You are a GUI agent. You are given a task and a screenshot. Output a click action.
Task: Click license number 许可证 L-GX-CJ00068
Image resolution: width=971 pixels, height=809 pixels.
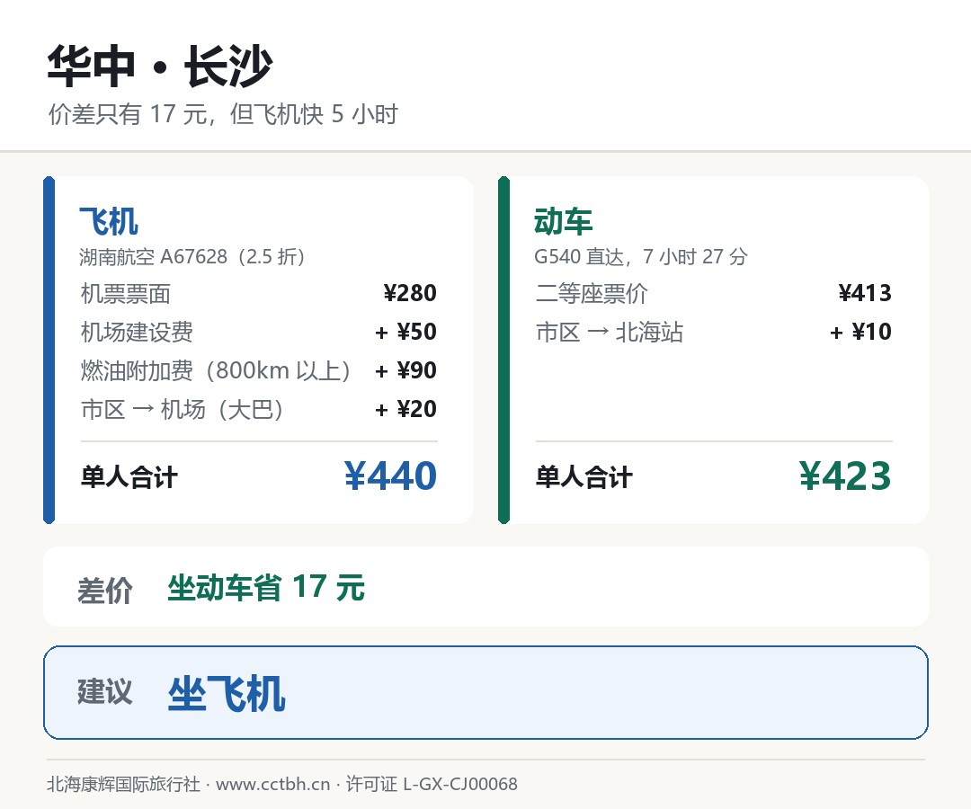tap(432, 784)
